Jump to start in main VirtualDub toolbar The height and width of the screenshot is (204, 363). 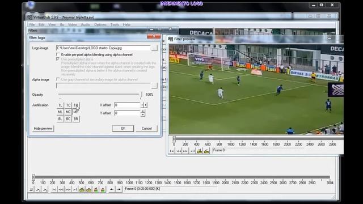tap(54, 189)
